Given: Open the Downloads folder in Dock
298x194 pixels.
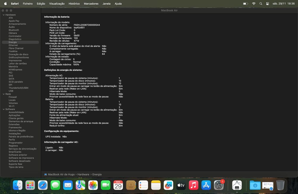Looking at the screenshot, I should click(x=255, y=185).
